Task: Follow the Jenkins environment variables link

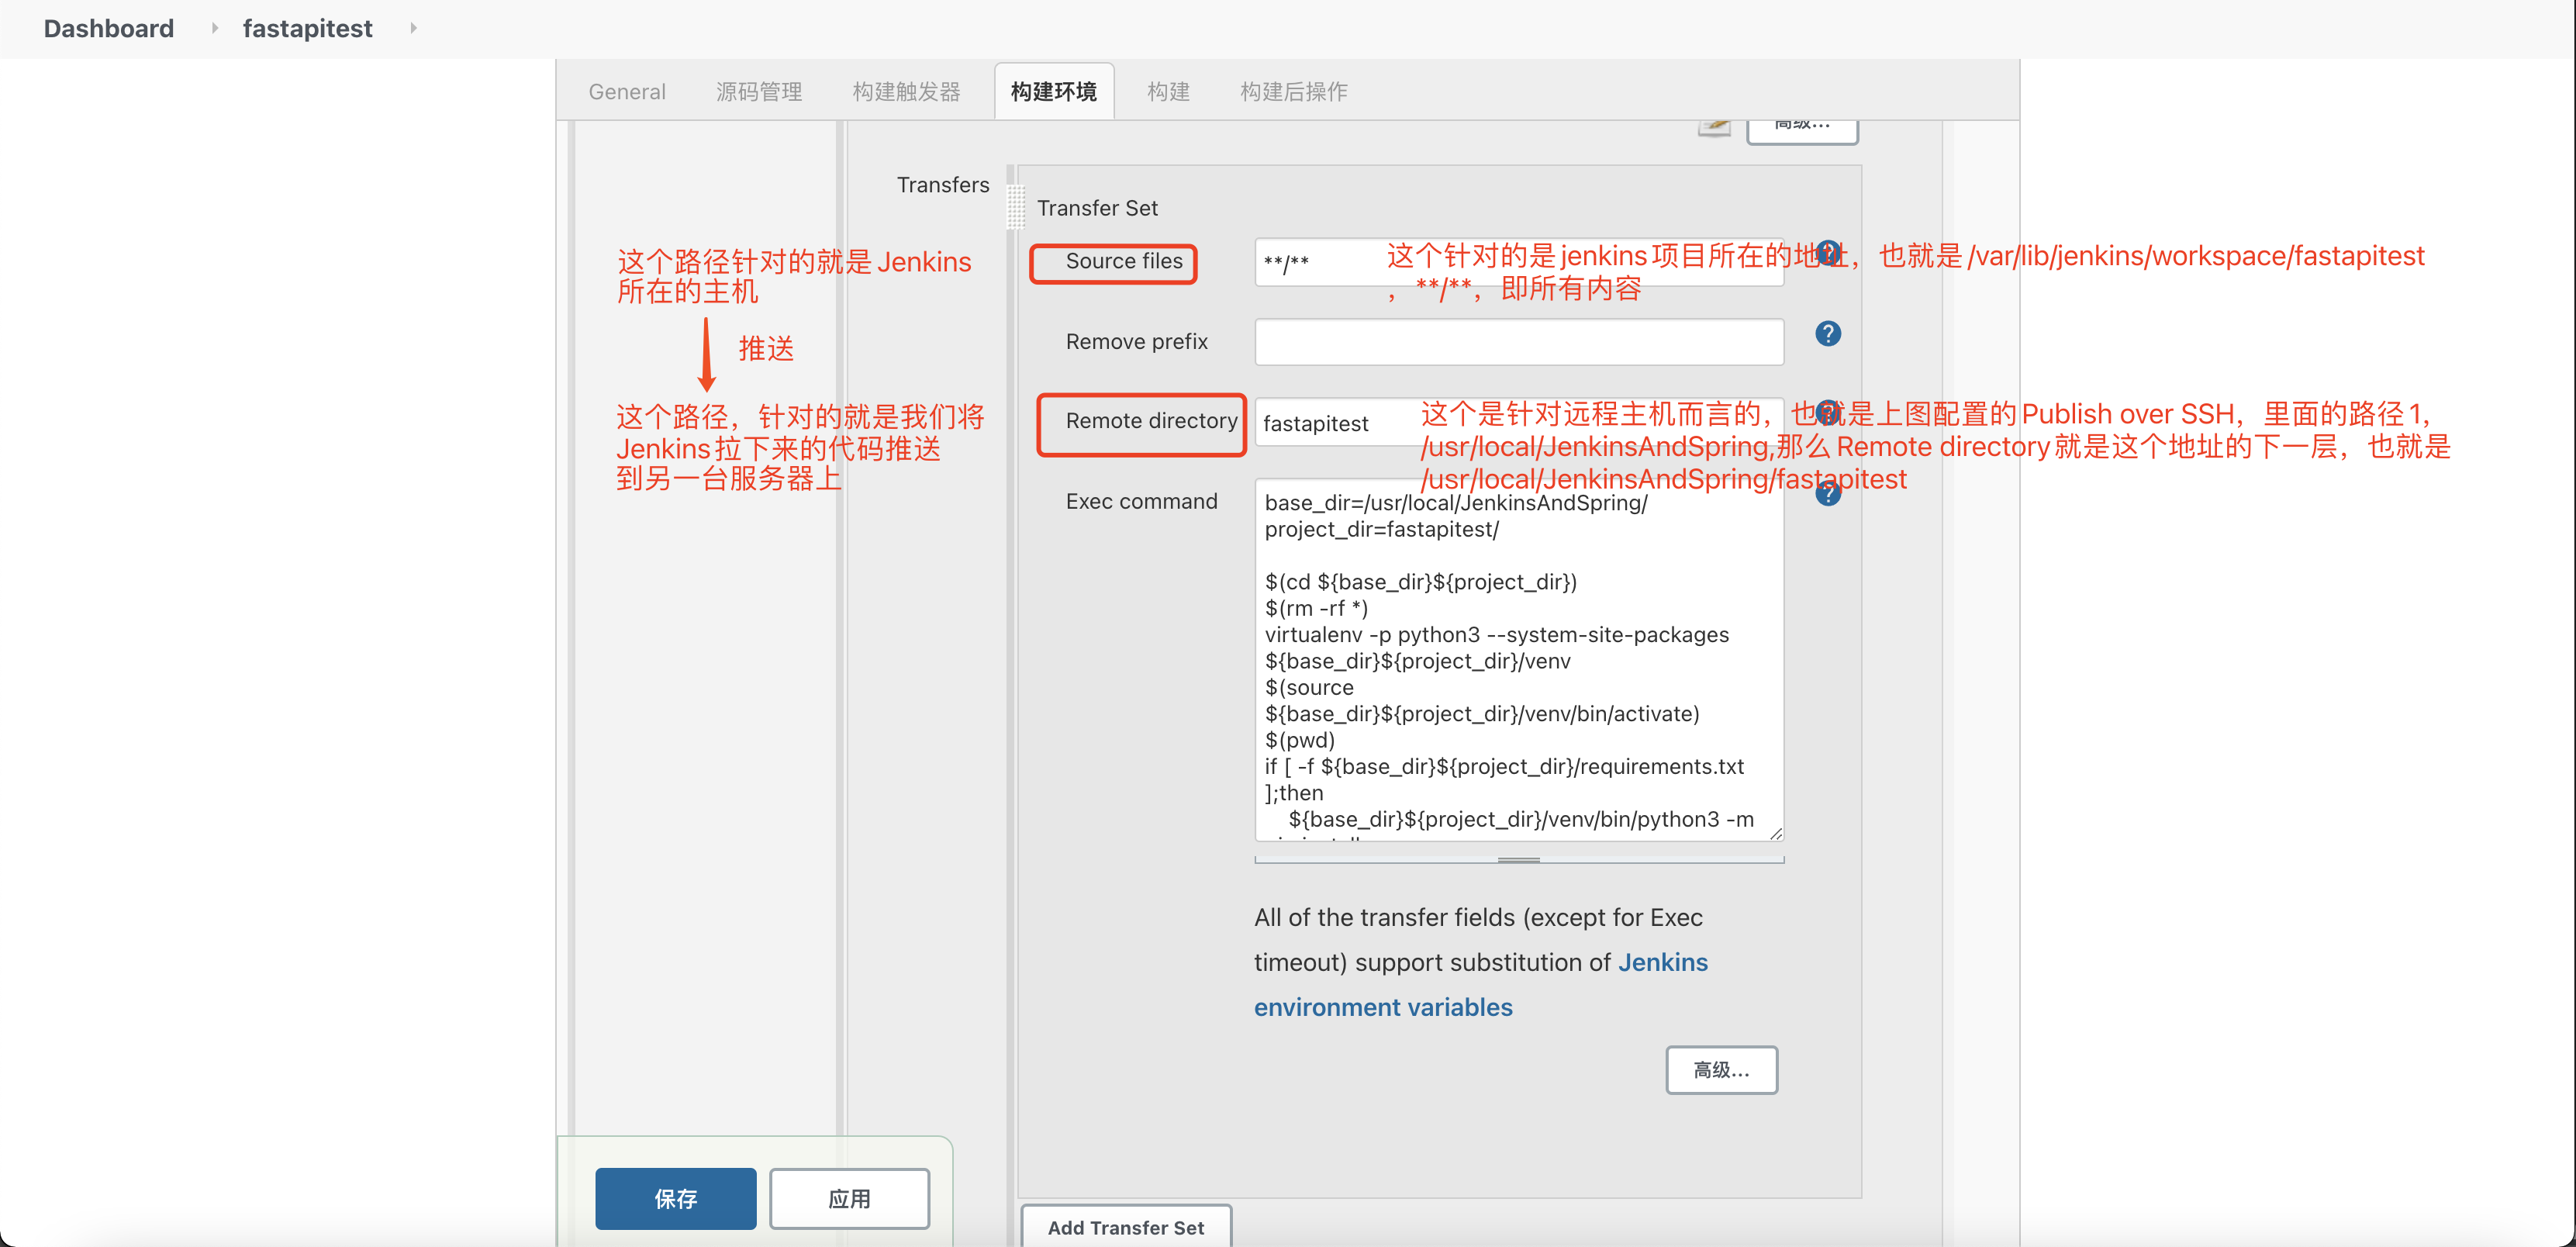Action: [x=1481, y=985]
